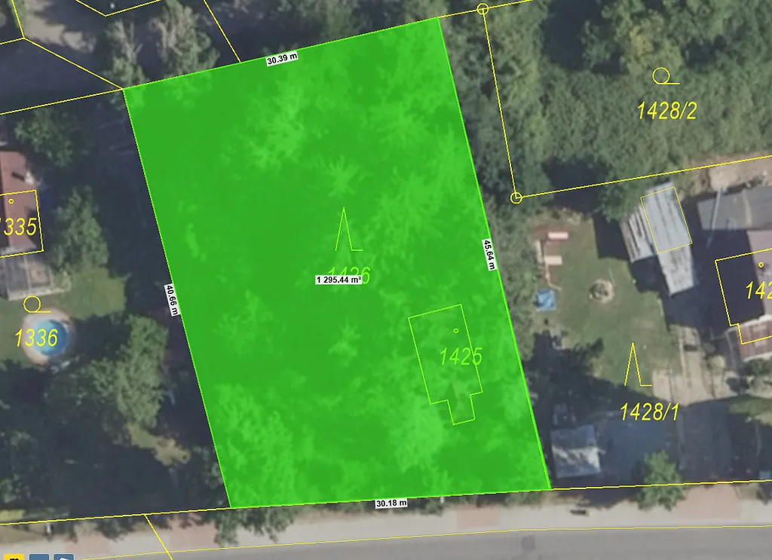Click the first blue button at bottom-left

click(x=39, y=557)
